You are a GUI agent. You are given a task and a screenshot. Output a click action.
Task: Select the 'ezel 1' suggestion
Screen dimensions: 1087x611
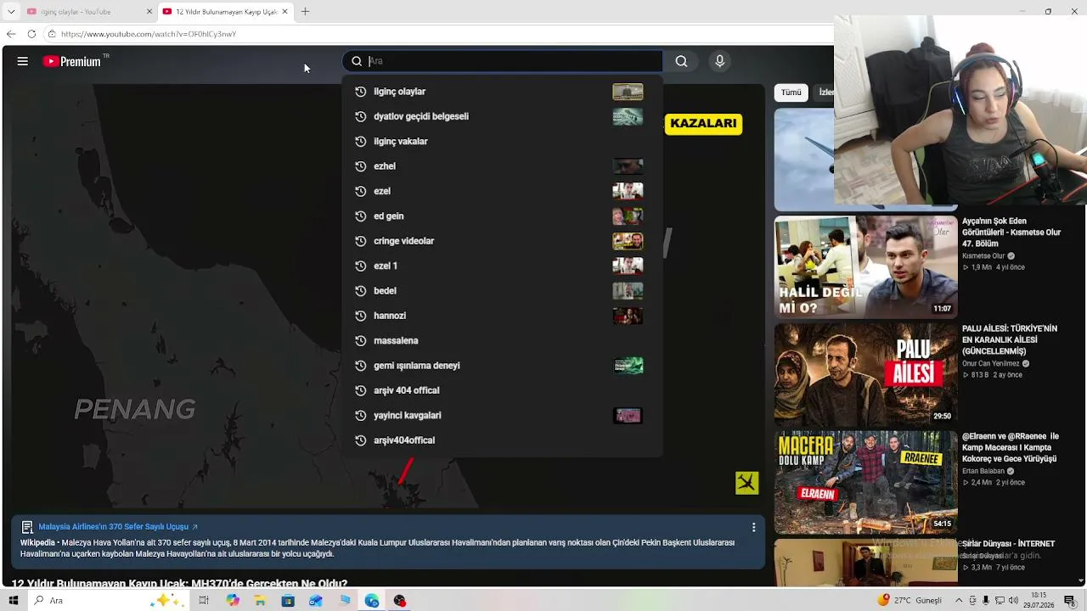click(x=503, y=266)
